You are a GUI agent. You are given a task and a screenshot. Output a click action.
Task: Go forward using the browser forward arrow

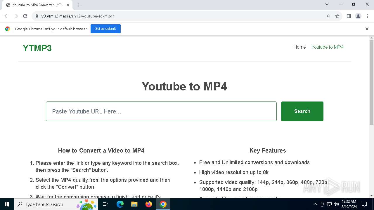16,16
